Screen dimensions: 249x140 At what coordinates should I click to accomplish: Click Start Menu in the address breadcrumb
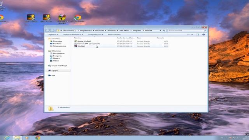[124, 30]
